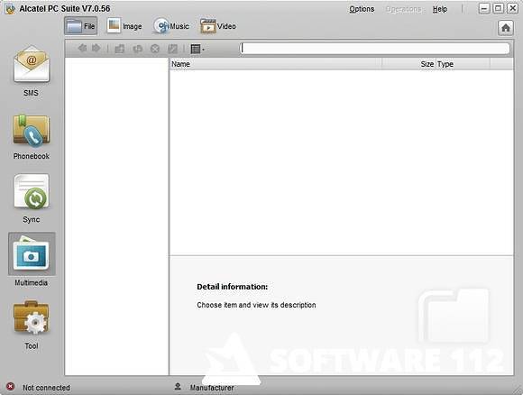Click the Not connected status icon
The height and width of the screenshot is (395, 523).
(x=10, y=386)
